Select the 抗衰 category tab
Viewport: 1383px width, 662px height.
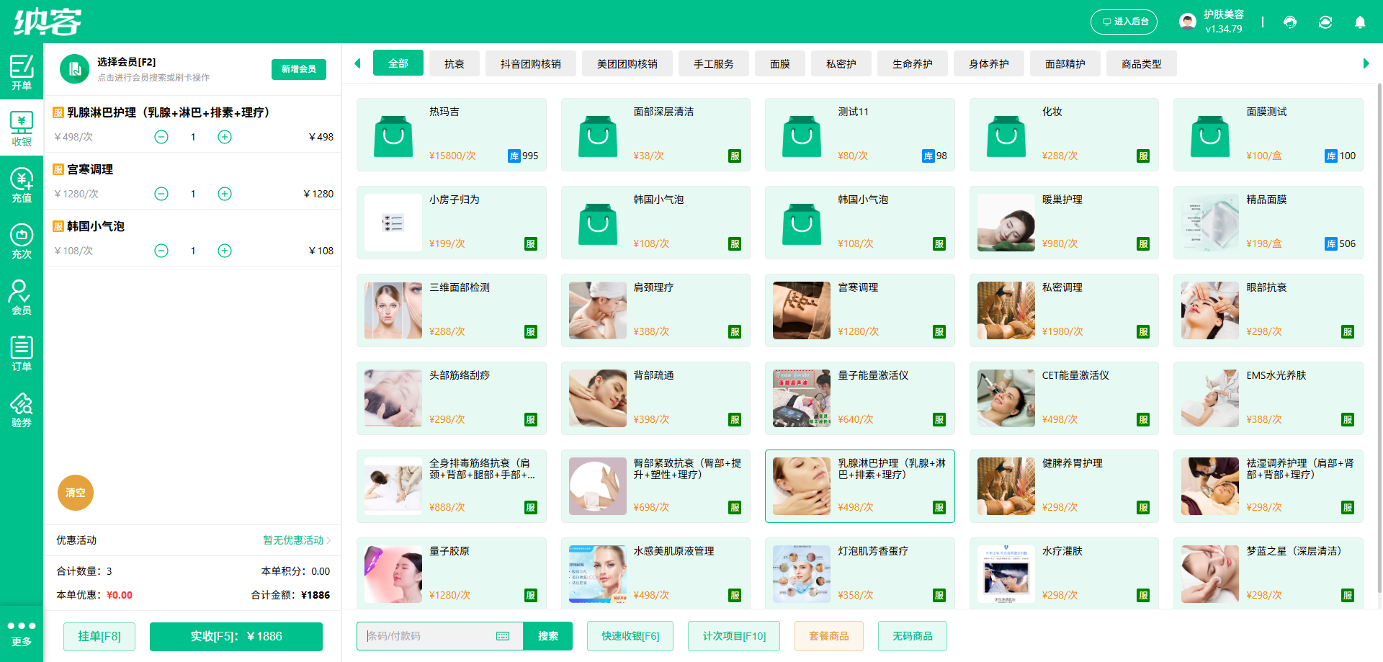click(x=455, y=64)
